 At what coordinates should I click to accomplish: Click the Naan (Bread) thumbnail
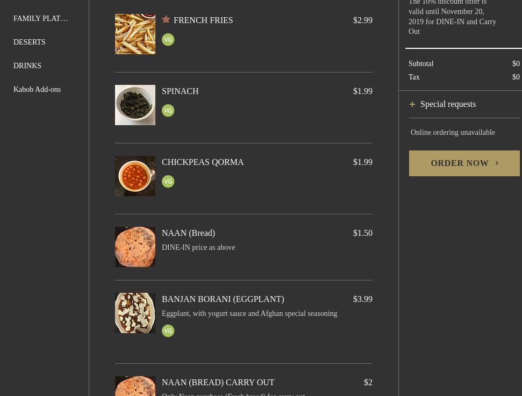tap(135, 247)
